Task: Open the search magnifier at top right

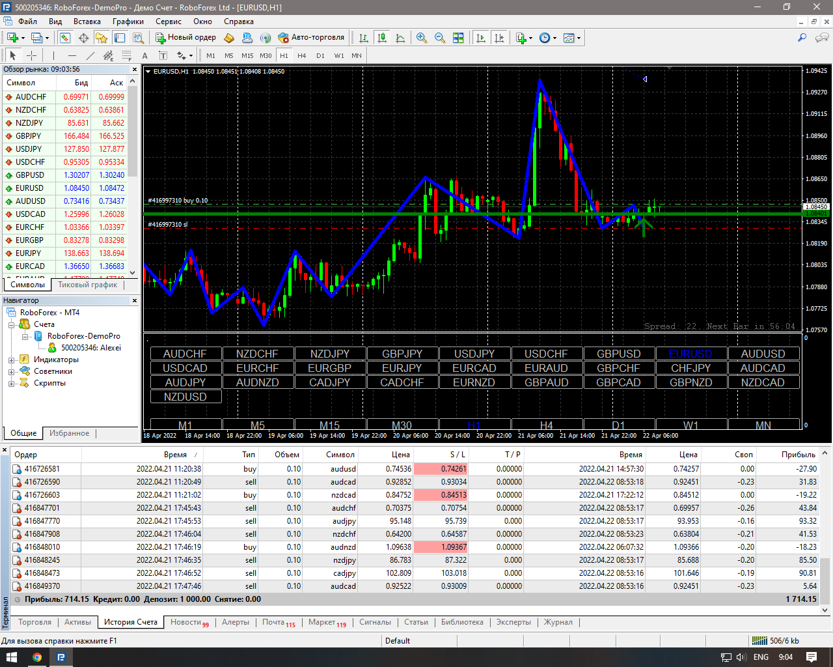Action: pos(802,38)
